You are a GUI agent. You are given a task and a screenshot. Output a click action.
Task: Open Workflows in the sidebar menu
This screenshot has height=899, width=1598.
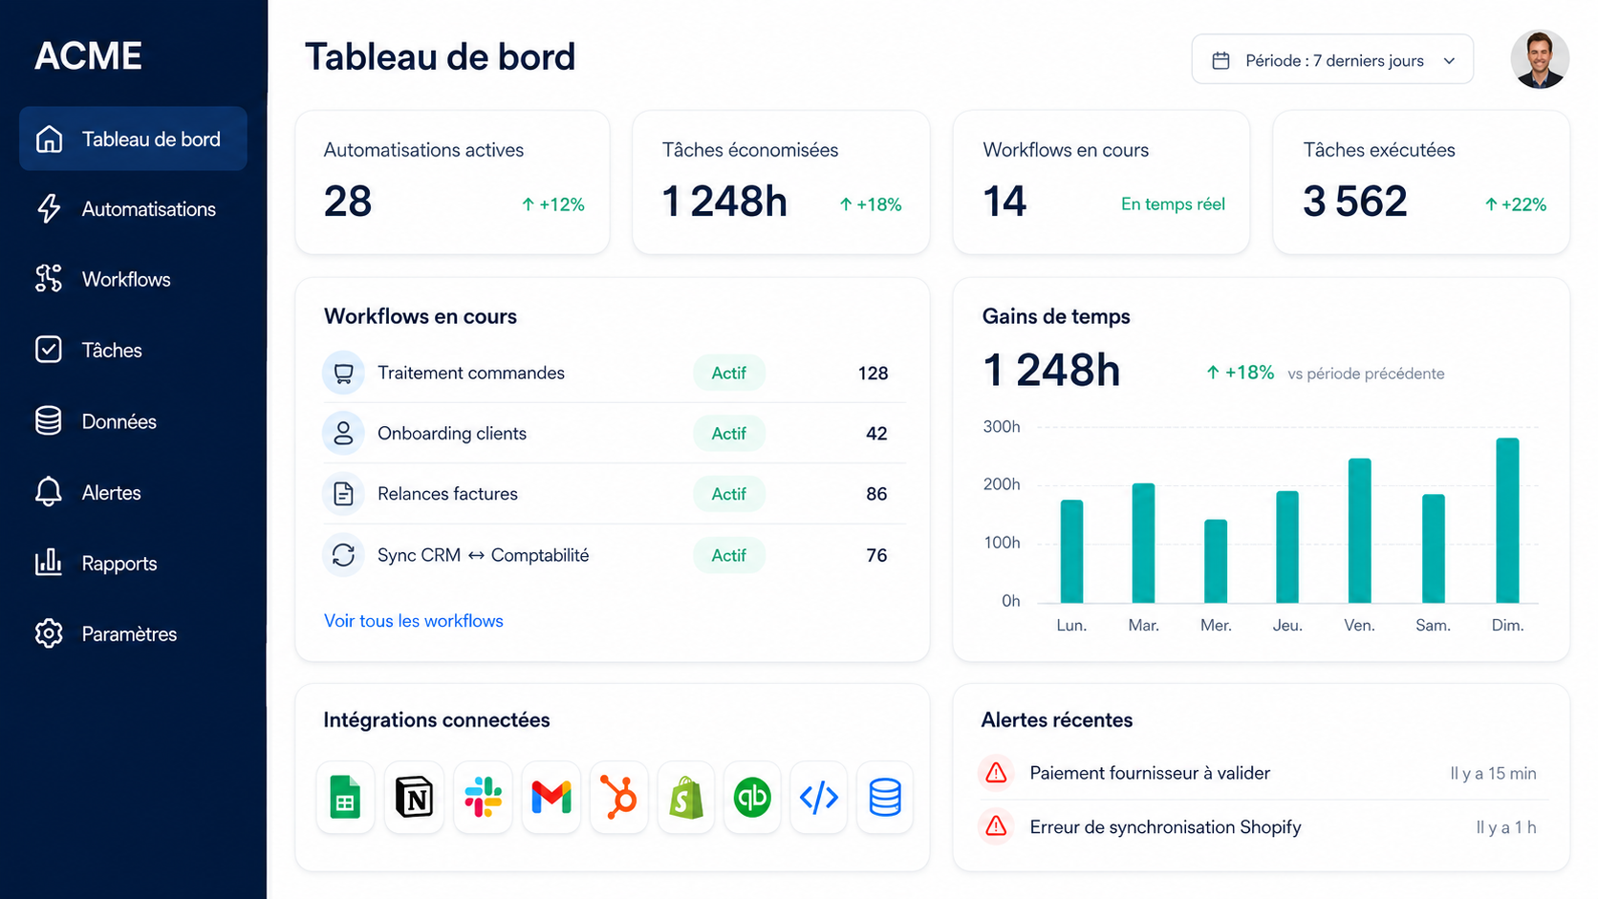point(133,279)
